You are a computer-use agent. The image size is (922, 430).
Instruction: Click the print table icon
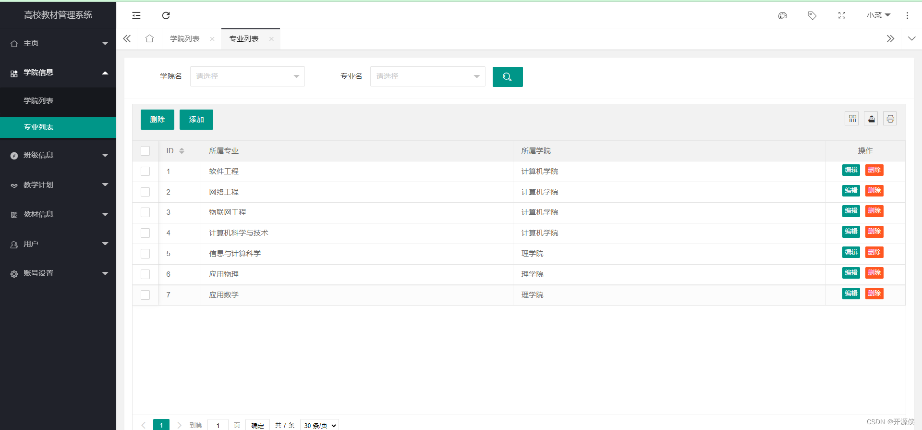coord(890,119)
